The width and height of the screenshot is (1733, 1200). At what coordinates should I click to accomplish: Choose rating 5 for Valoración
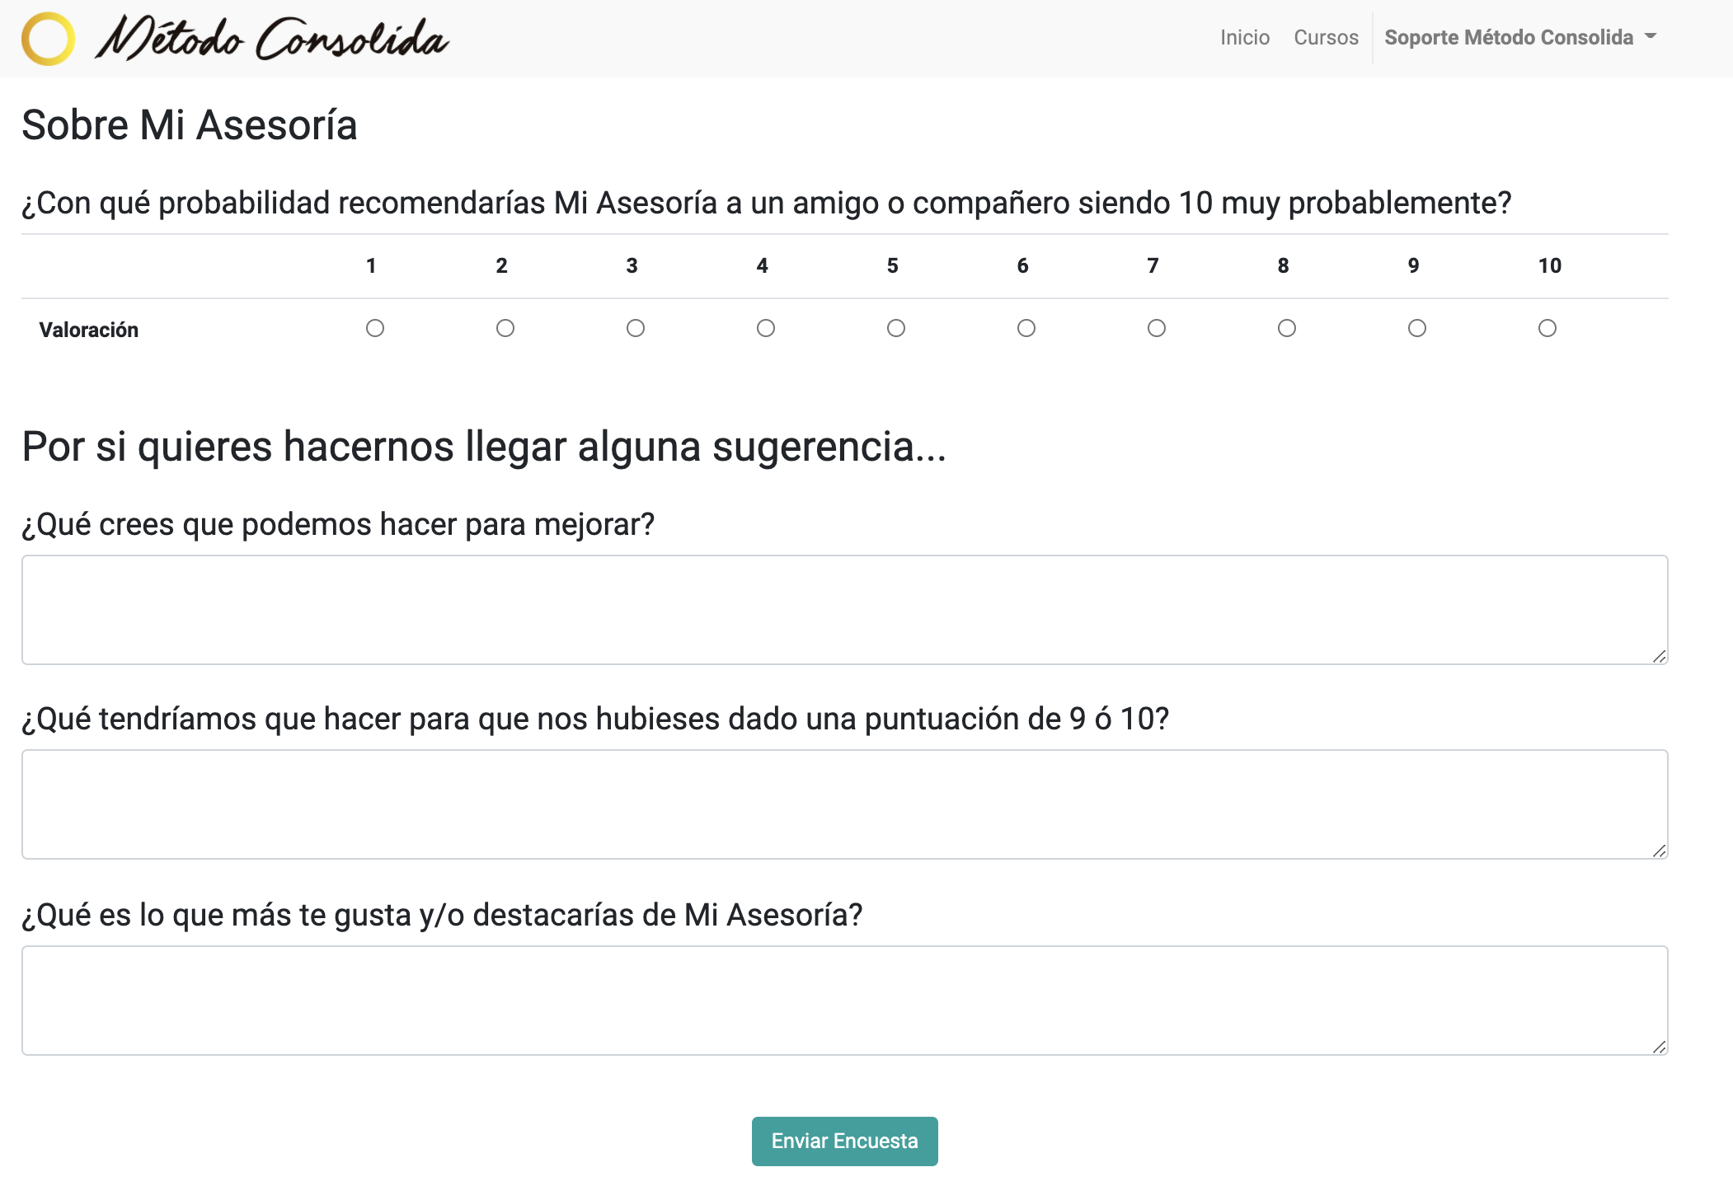pos(896,328)
